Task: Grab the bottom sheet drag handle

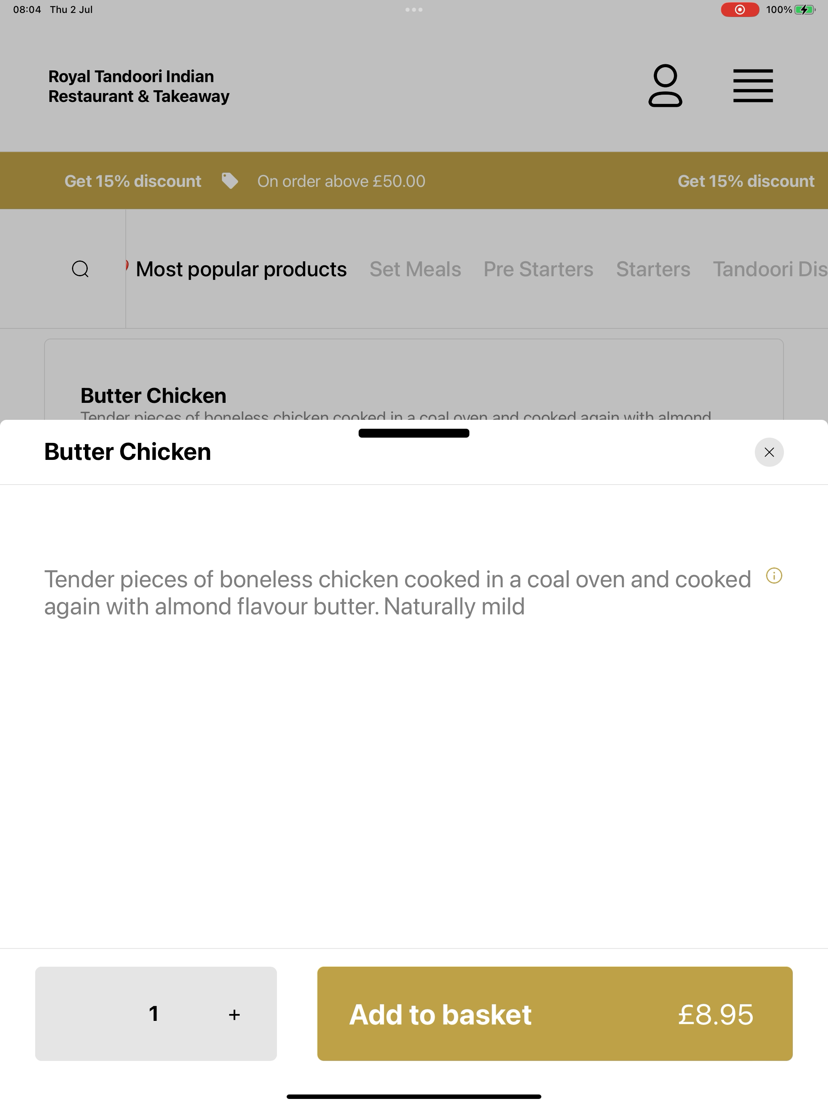Action: click(414, 433)
